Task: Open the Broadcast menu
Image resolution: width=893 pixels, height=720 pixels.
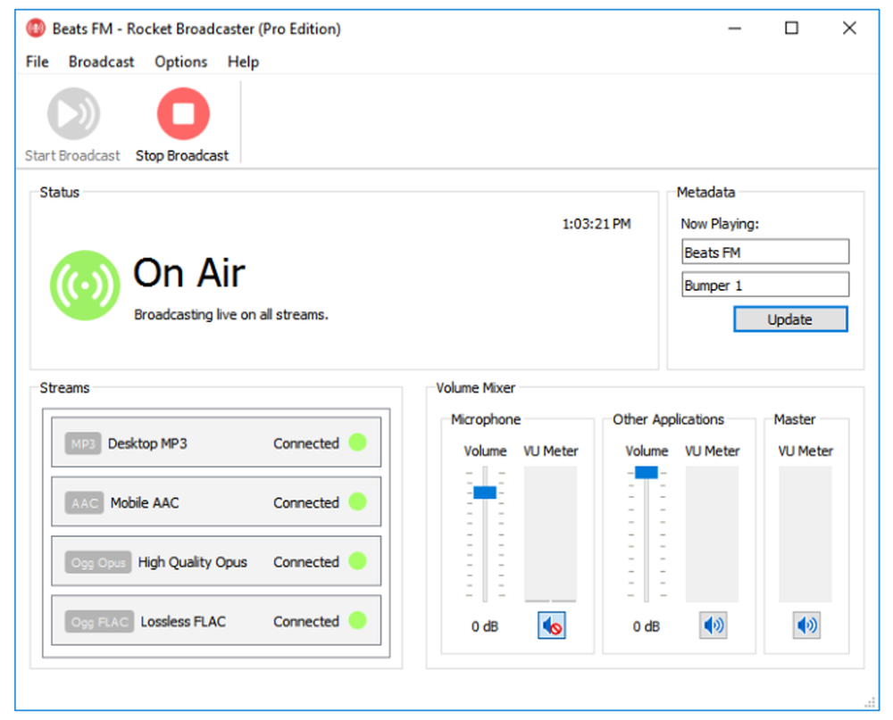Action: pyautogui.click(x=102, y=62)
